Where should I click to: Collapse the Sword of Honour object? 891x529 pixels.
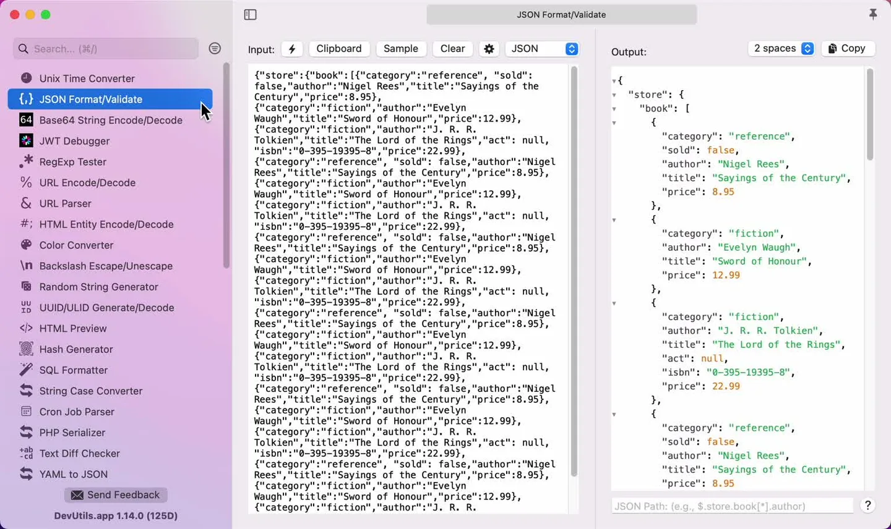point(614,220)
